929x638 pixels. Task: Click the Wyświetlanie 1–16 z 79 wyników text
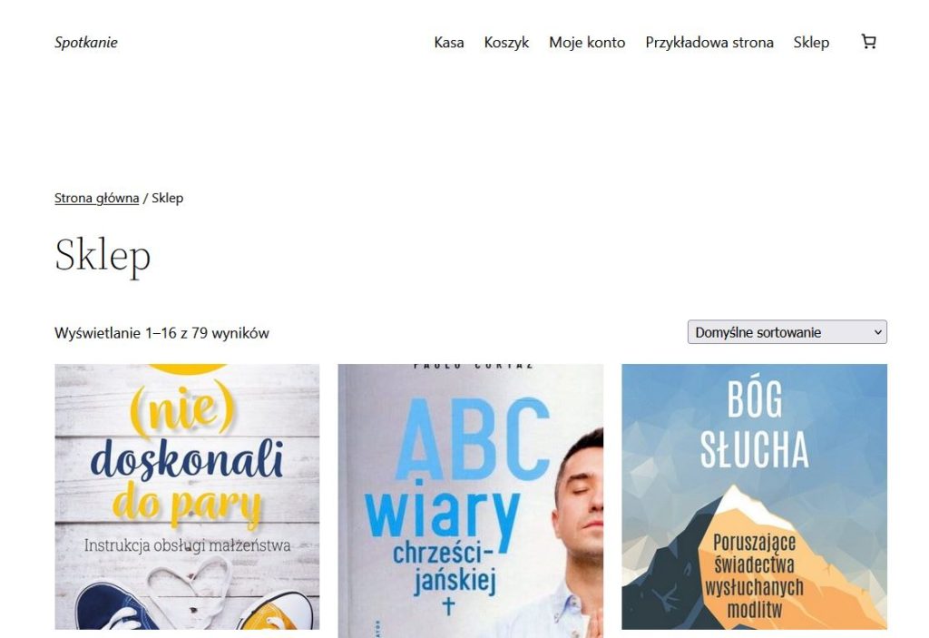pos(161,333)
